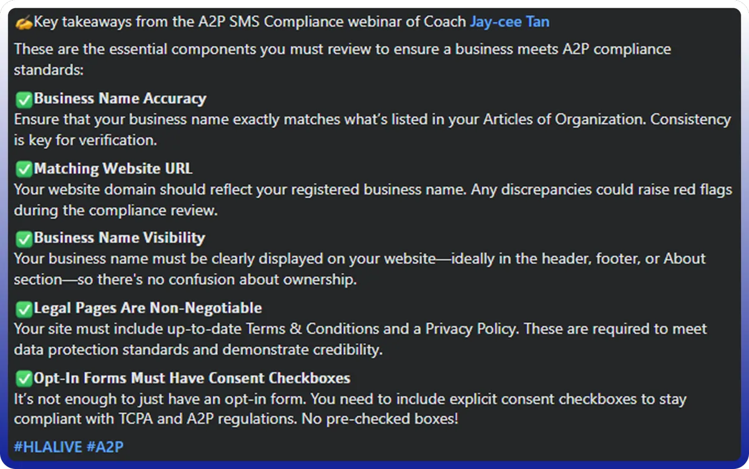Click the writing hand emoji before Key takeaways

[23, 22]
